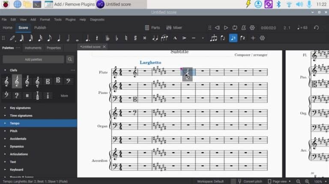Select the sharp accidental in note toolbar
Viewport: 329px width, 184px height.
coord(135,38)
